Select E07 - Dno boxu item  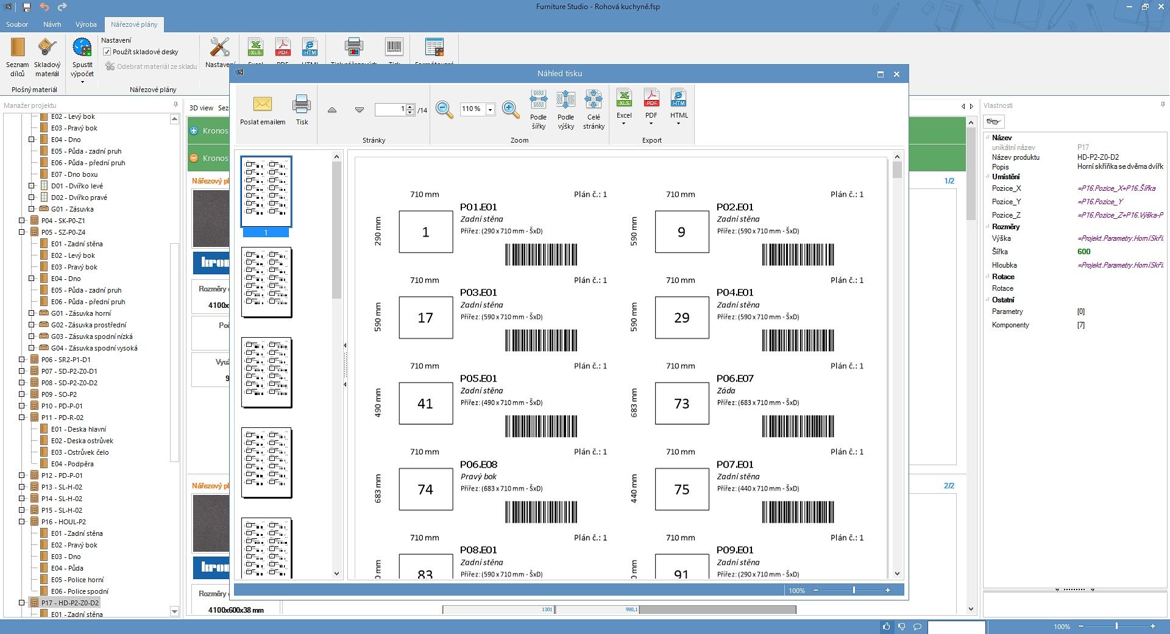click(x=74, y=174)
